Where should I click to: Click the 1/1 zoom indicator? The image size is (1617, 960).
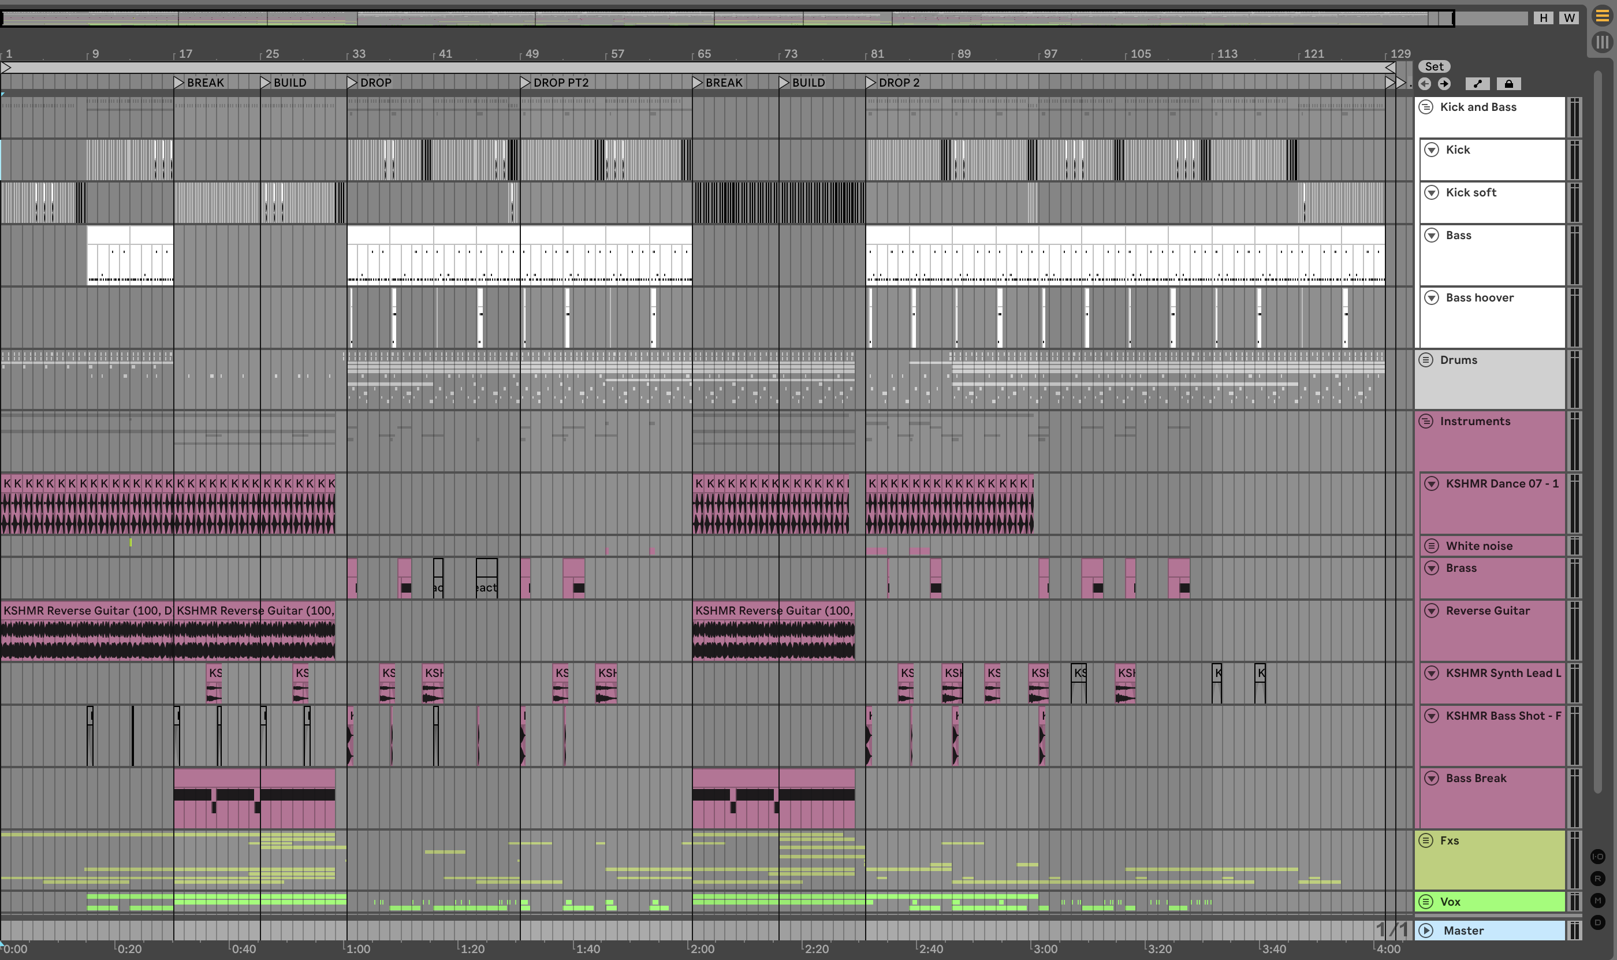[x=1392, y=929]
